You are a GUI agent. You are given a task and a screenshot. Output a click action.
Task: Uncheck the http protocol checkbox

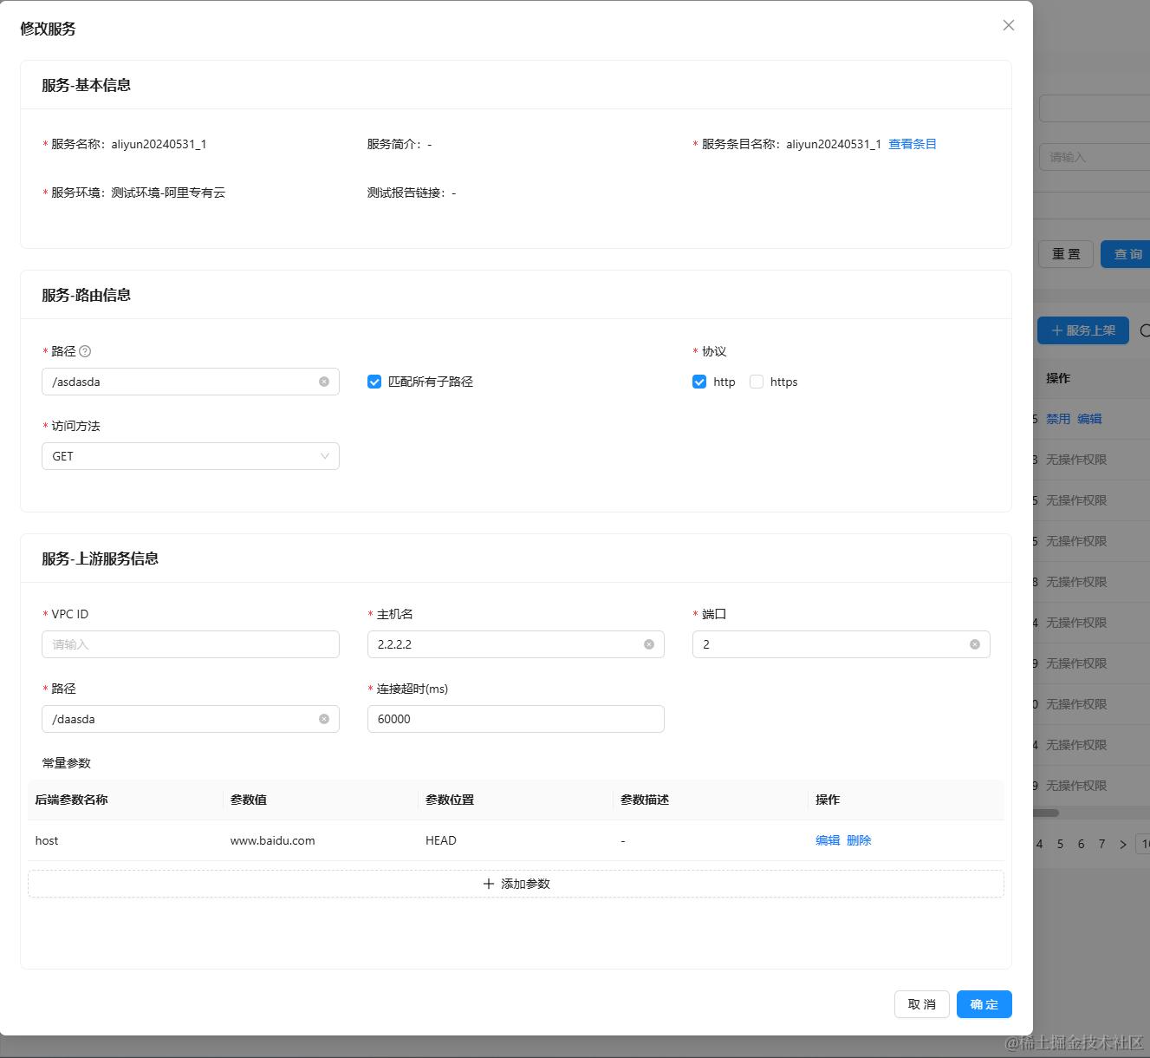tap(699, 382)
